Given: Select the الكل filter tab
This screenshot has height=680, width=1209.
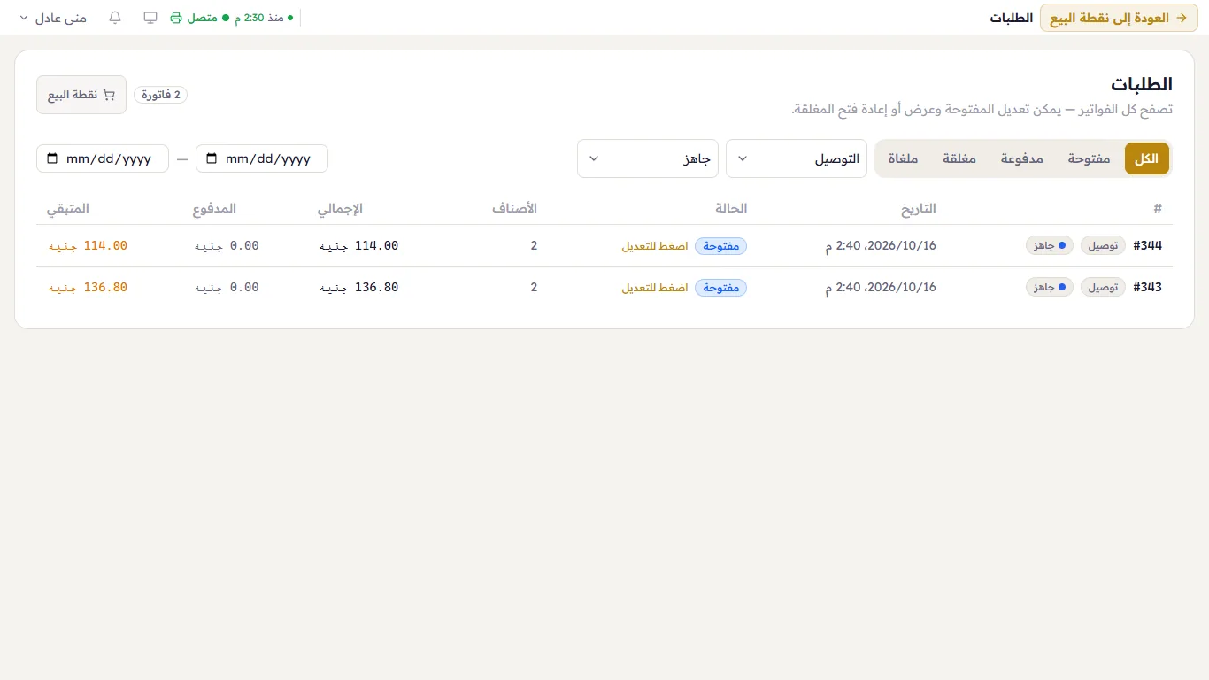Looking at the screenshot, I should click(x=1147, y=158).
